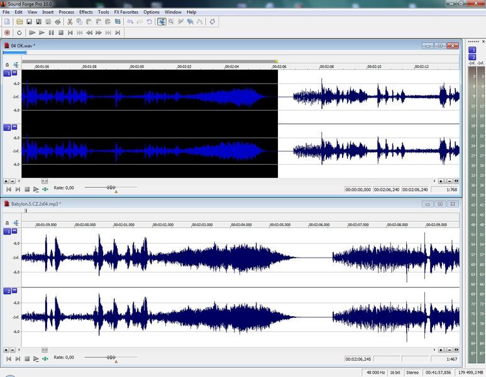The image size is (486, 377).
Task: Toggle channel 2 button in 04 OK.wav
Action: click(x=7, y=128)
